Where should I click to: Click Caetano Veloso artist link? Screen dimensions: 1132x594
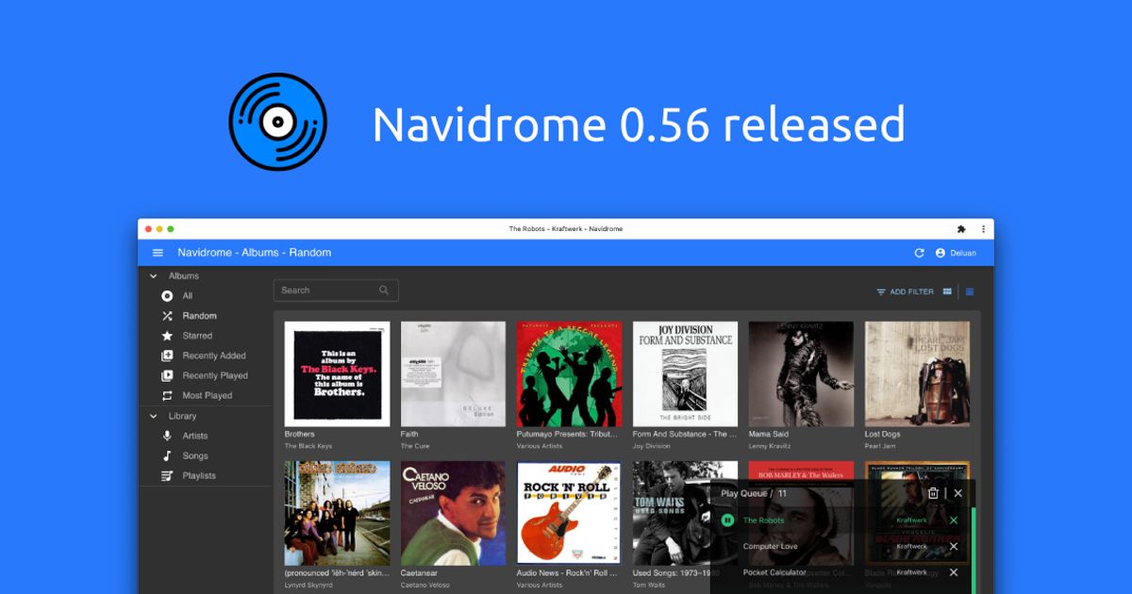tap(425, 586)
